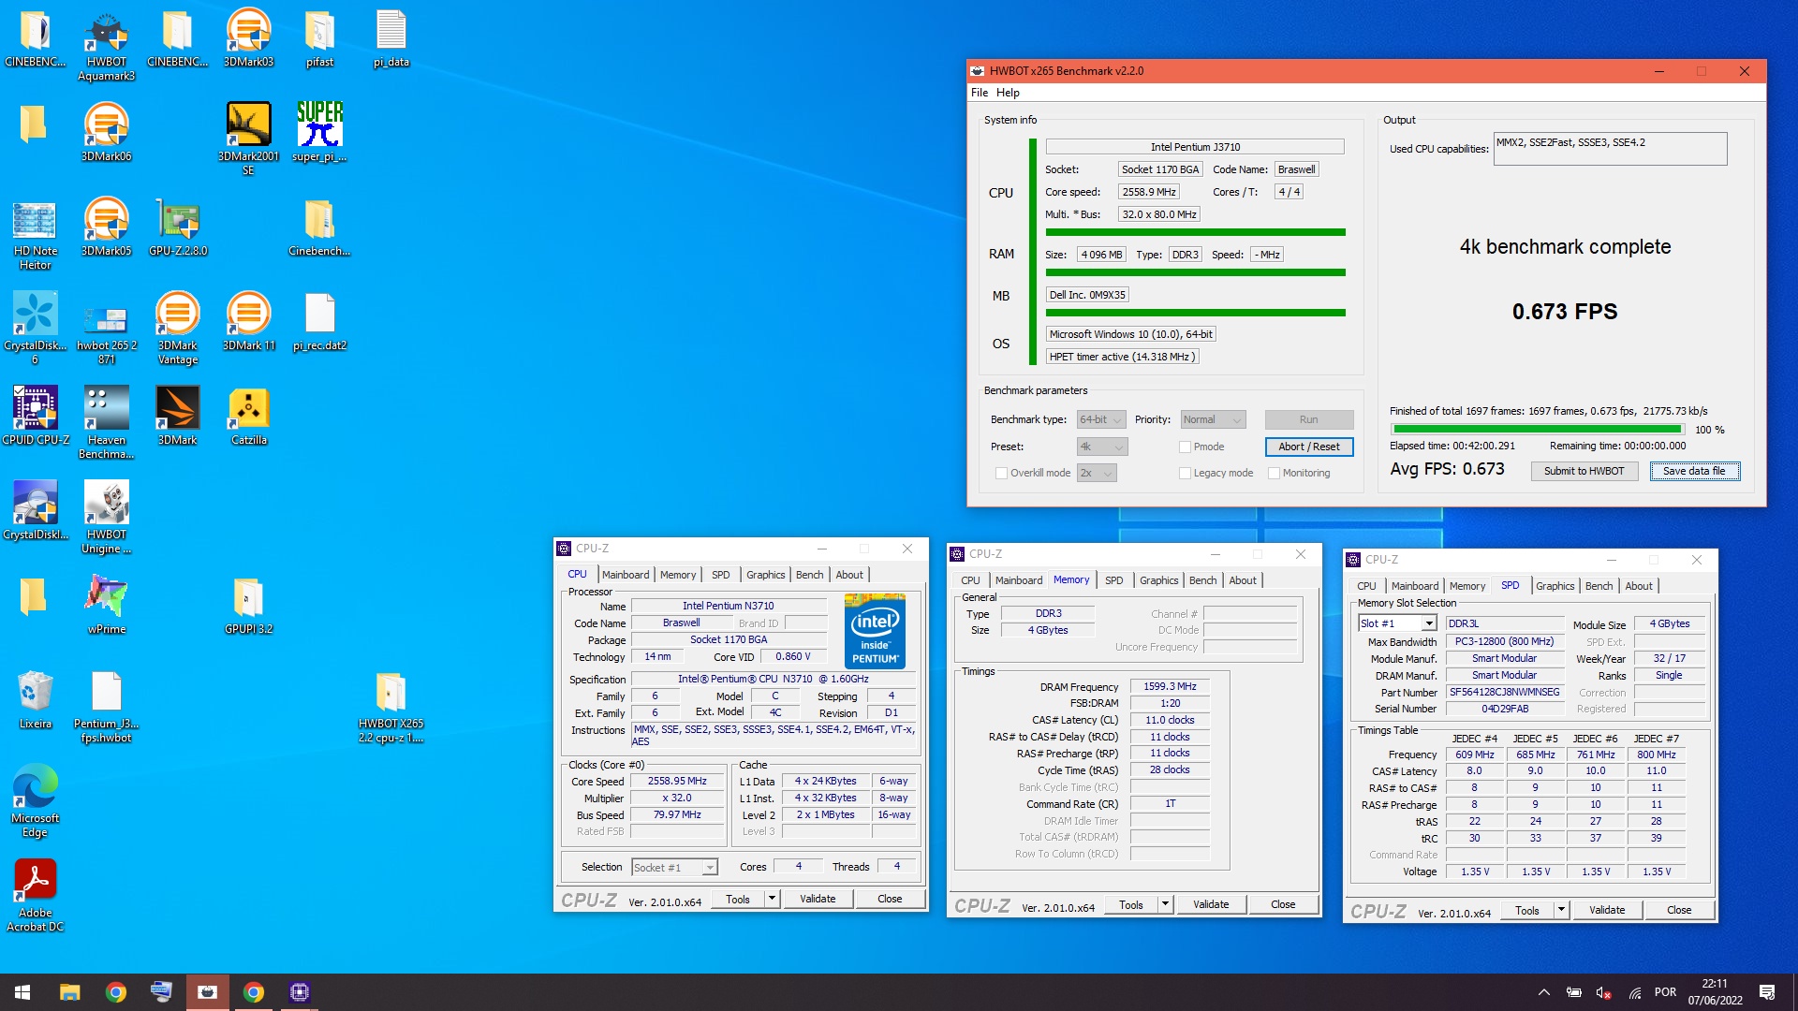Launch the wPrime desktop icon
Screen dimensions: 1798x1011
tap(106, 606)
